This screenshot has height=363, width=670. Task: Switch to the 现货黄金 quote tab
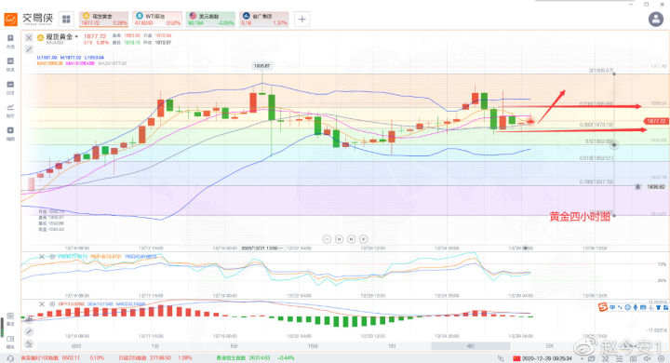coord(104,20)
